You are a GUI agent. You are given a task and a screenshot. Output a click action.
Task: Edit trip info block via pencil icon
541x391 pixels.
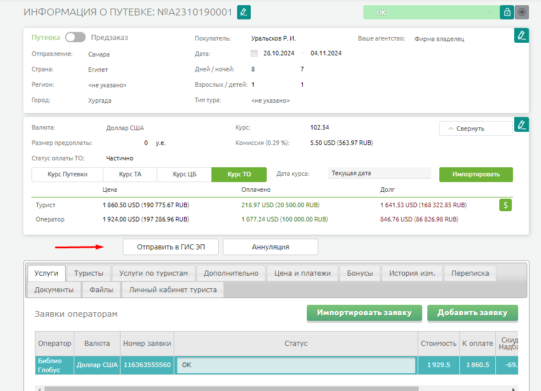(522, 35)
